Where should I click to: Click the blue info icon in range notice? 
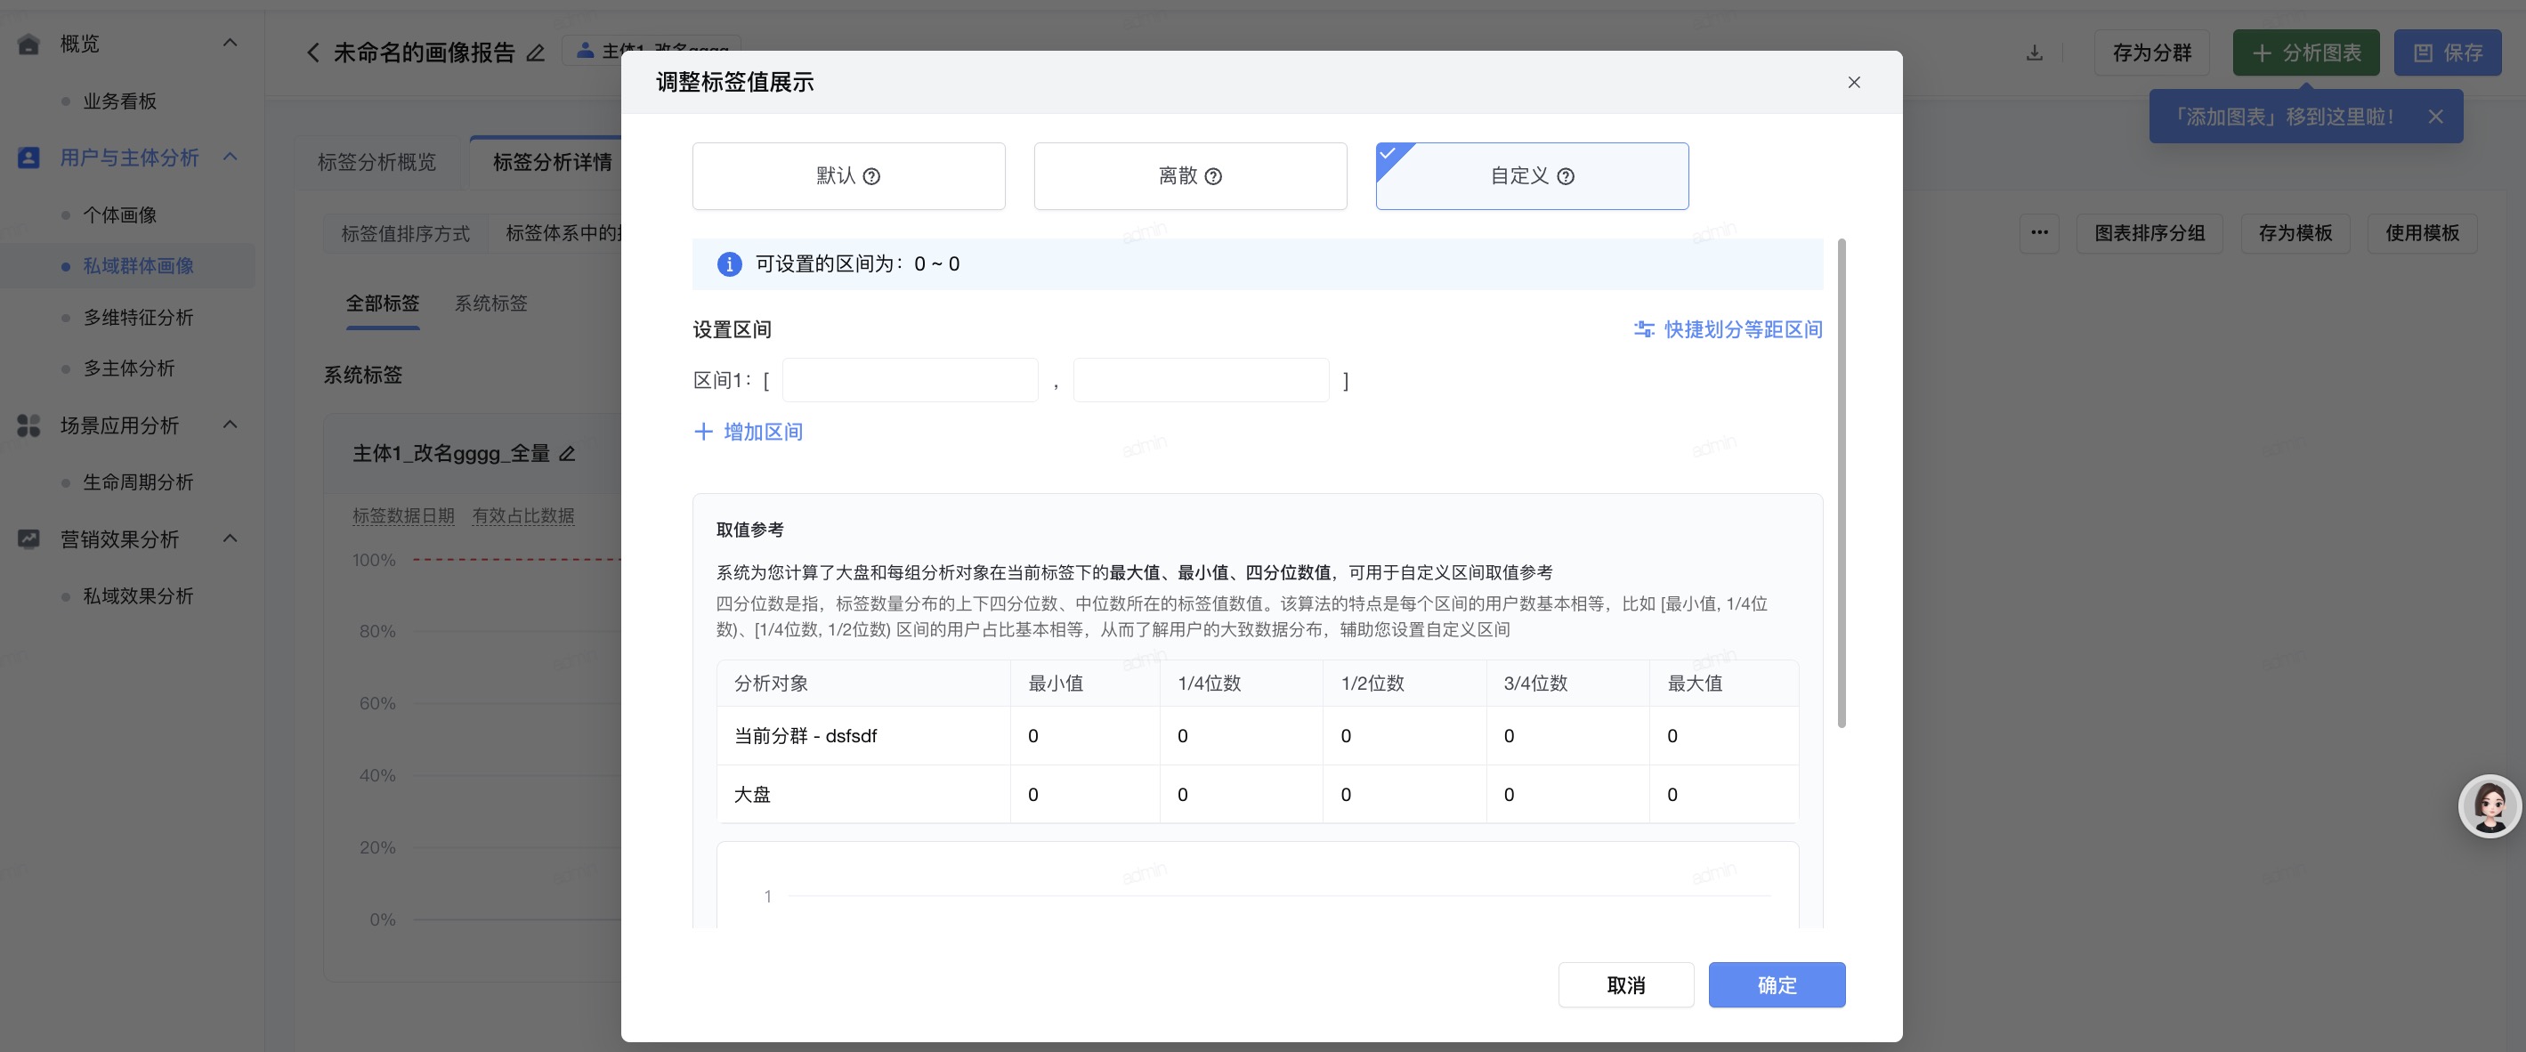(729, 263)
